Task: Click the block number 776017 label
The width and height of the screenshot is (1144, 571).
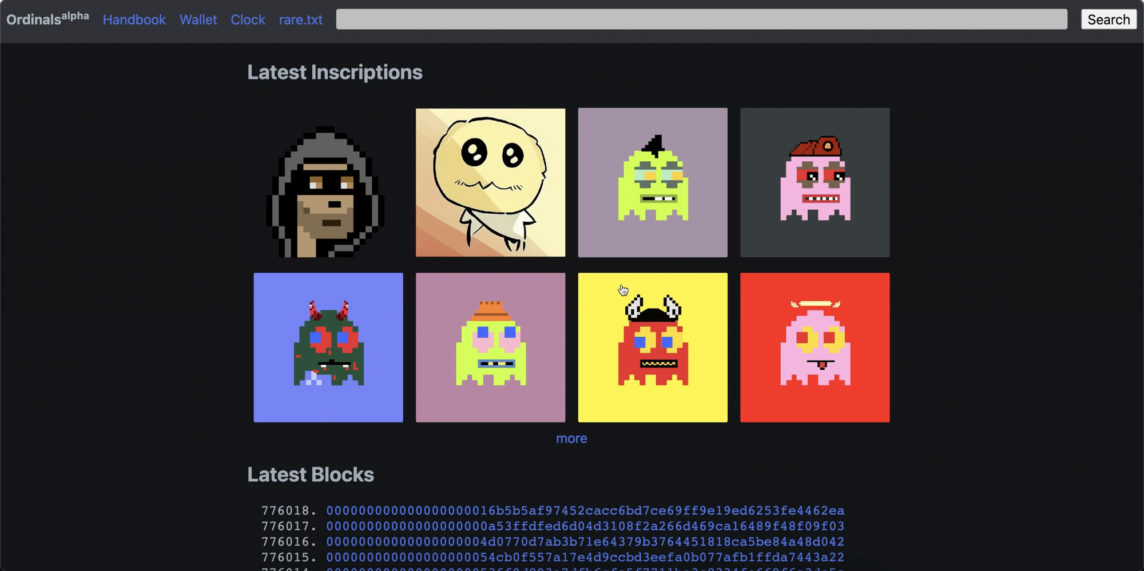Action: (x=289, y=526)
